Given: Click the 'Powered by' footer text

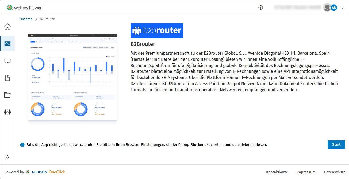Looking at the screenshot, I should (14, 172).
